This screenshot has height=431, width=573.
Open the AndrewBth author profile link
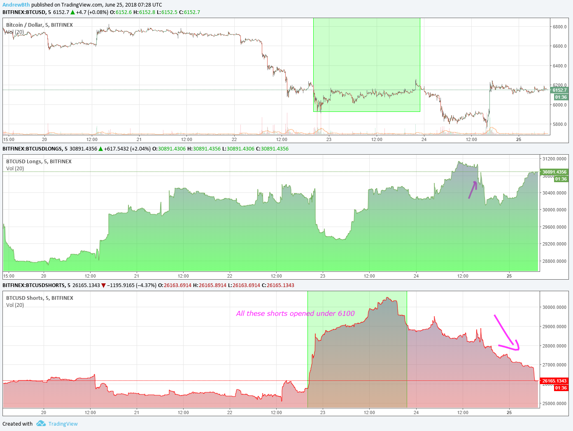tap(16, 5)
